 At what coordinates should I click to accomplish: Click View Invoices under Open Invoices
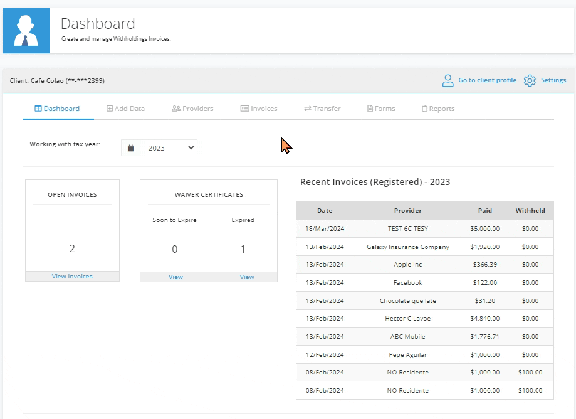pos(72,277)
